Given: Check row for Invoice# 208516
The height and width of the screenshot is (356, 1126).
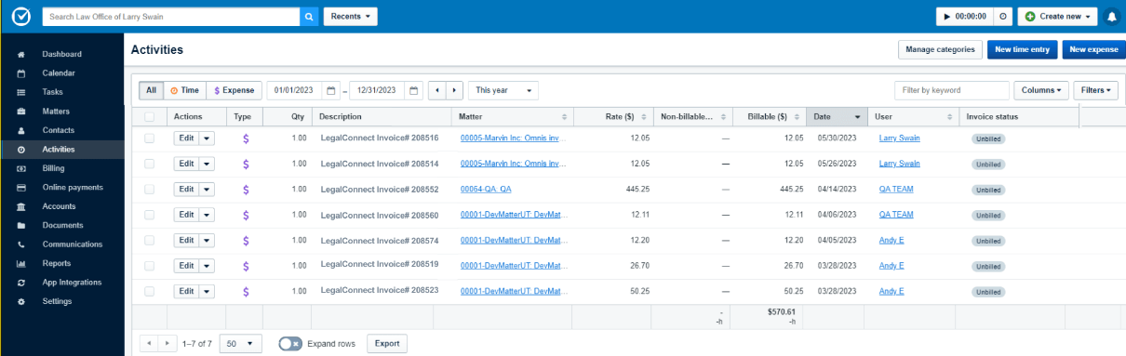Looking at the screenshot, I should pyautogui.click(x=149, y=138).
